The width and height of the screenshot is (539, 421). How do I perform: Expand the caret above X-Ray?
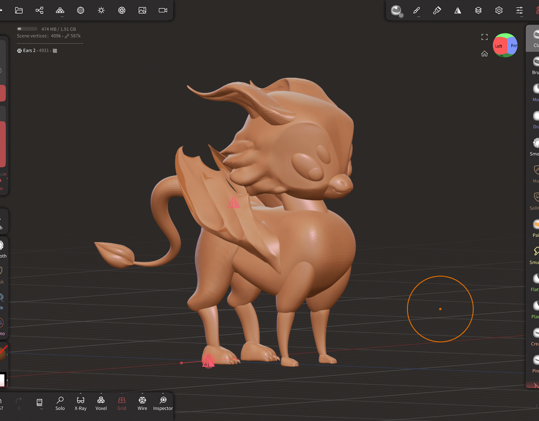pyautogui.click(x=81, y=393)
